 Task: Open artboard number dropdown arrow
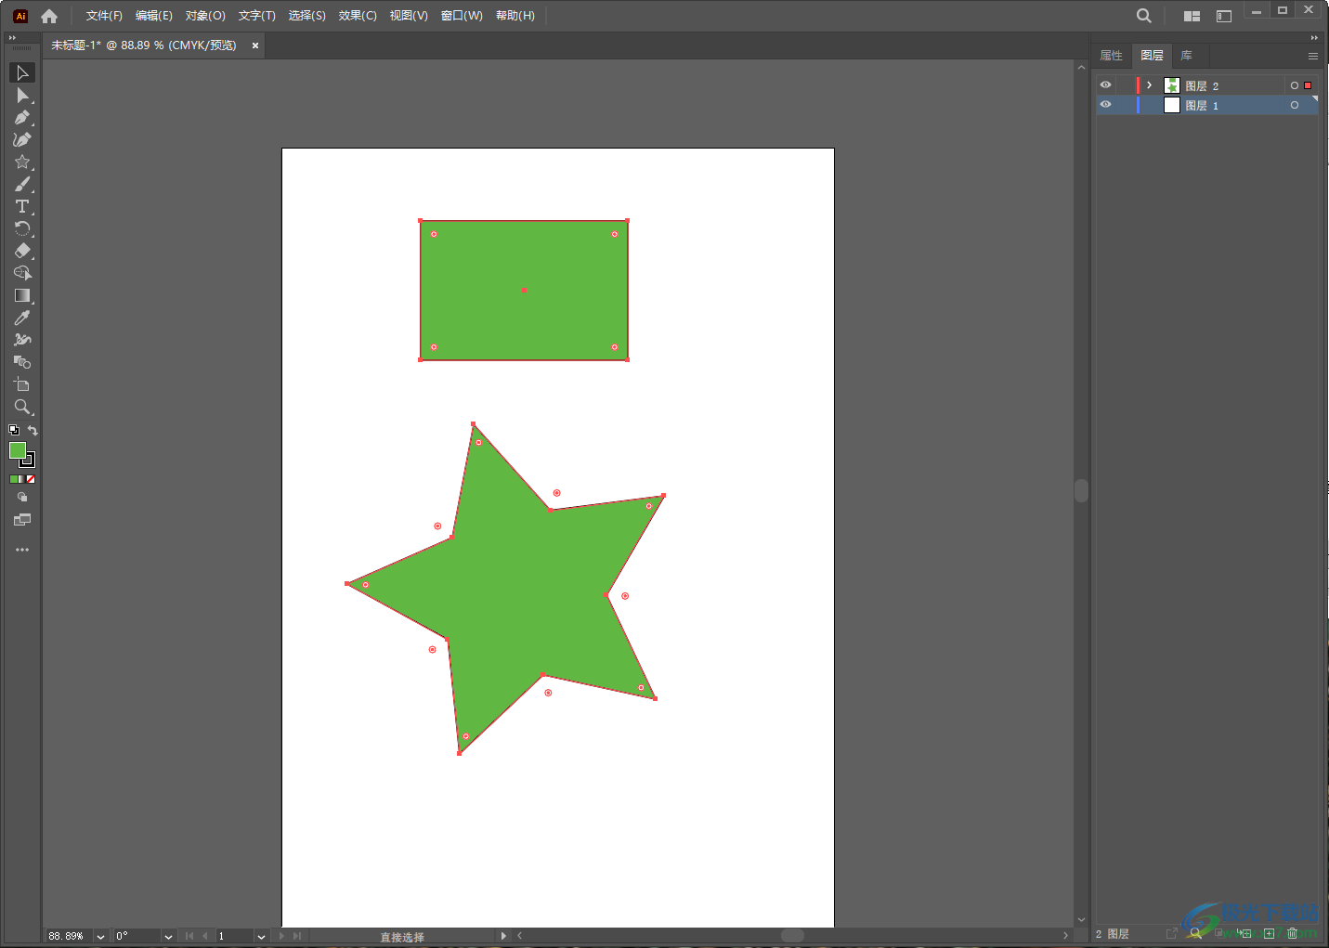click(261, 936)
